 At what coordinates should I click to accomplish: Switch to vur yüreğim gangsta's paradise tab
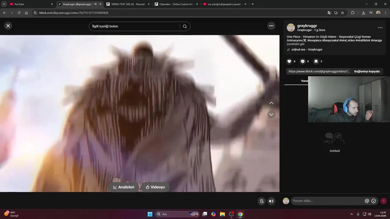(225, 4)
